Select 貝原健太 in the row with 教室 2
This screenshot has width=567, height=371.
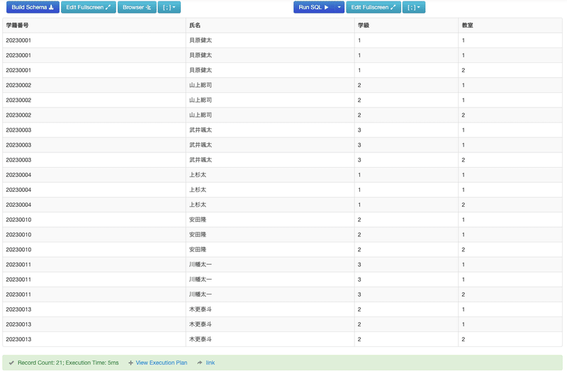pos(201,70)
